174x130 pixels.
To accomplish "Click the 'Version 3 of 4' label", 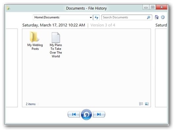I will tap(102, 25).
